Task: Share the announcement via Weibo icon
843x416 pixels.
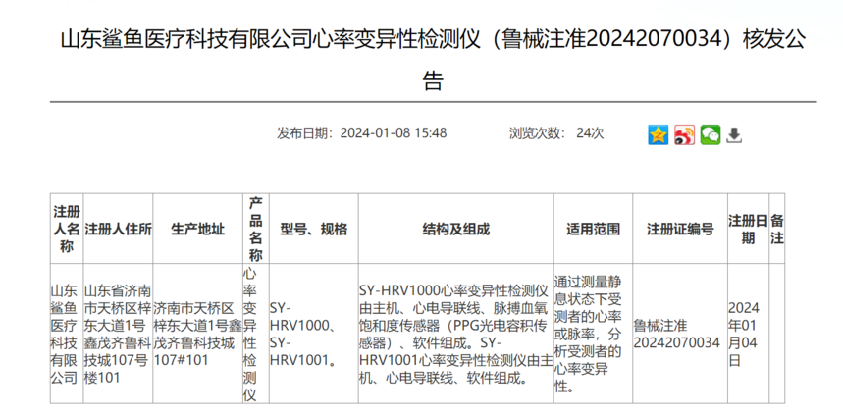Action: tap(684, 134)
